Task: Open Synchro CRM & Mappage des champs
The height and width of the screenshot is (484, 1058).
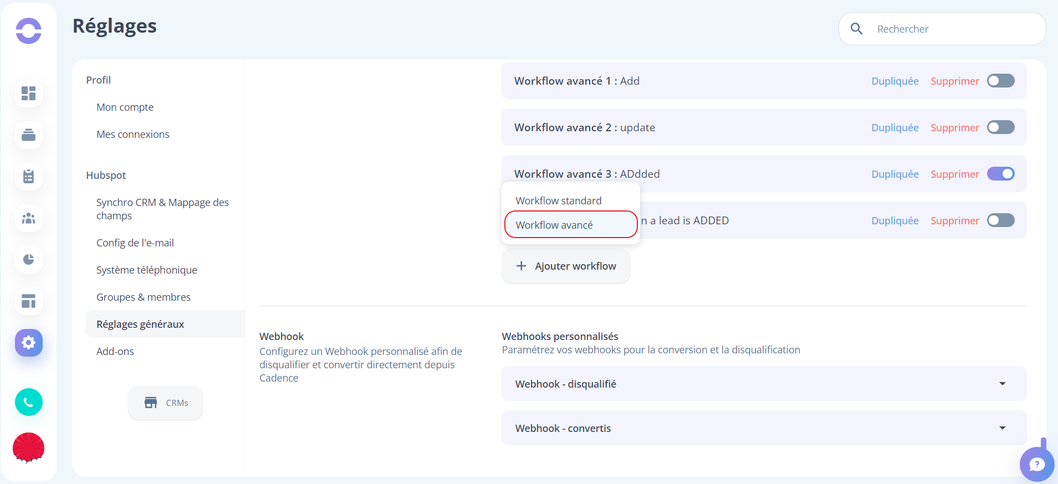Action: pos(162,209)
